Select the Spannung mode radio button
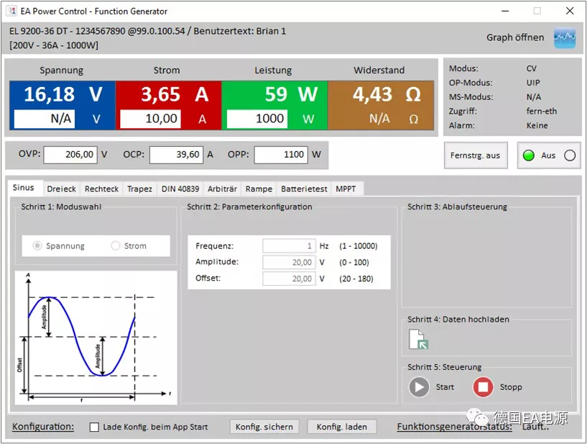 (x=37, y=246)
